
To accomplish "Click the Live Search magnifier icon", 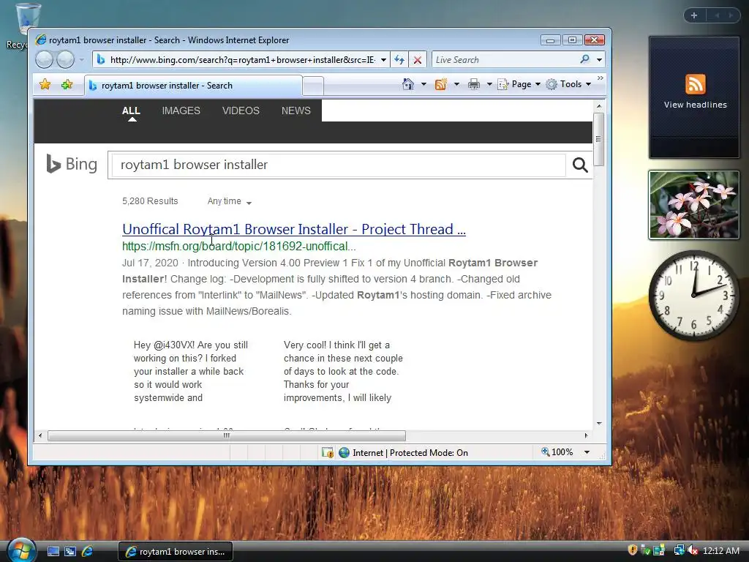I will tap(584, 59).
